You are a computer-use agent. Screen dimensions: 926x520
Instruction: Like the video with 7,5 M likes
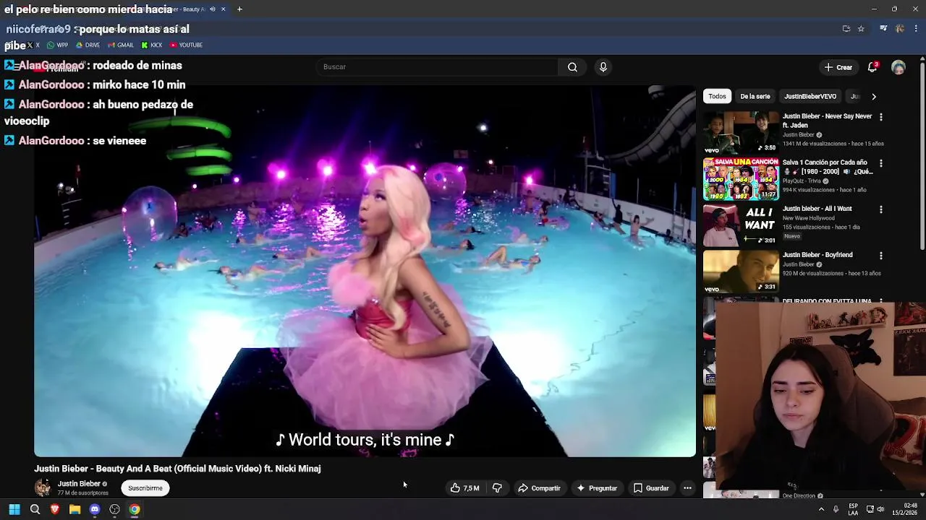coord(464,488)
